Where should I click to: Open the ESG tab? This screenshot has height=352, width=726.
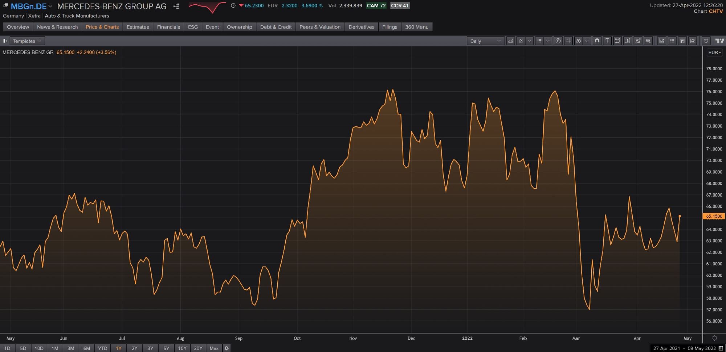click(193, 27)
